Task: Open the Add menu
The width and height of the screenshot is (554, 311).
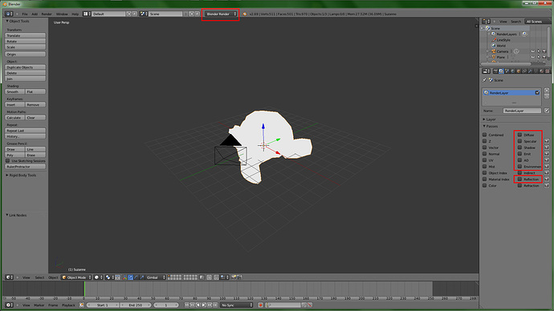Action: [35, 14]
